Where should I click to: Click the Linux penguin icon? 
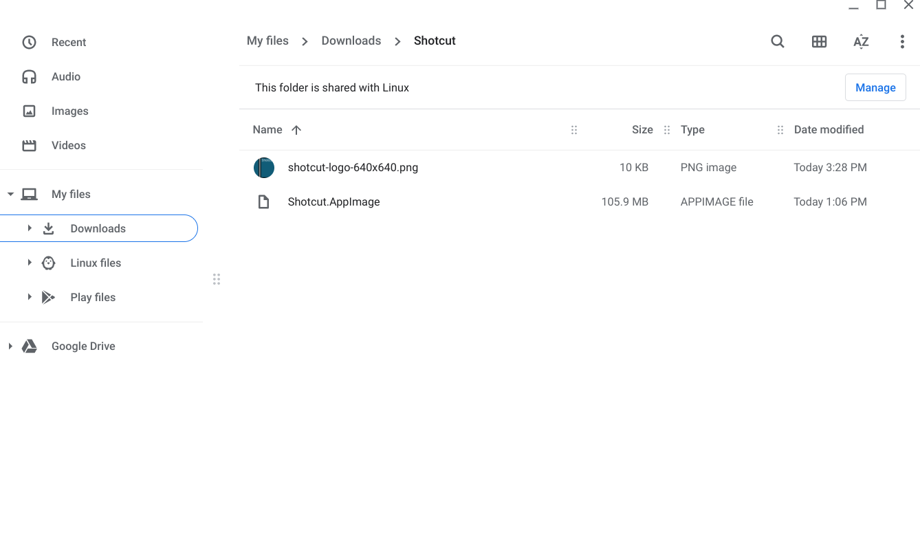pyautogui.click(x=48, y=263)
